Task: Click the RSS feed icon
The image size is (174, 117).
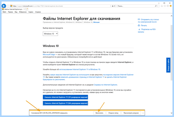Action: (x=139, y=29)
